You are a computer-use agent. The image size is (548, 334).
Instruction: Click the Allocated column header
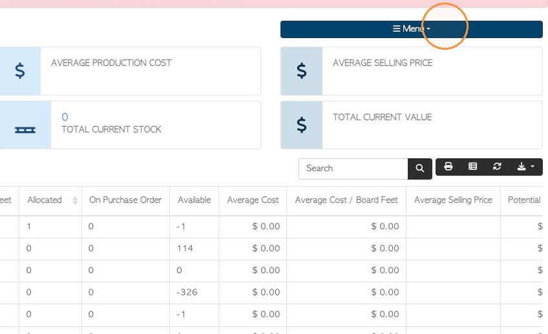(x=45, y=200)
